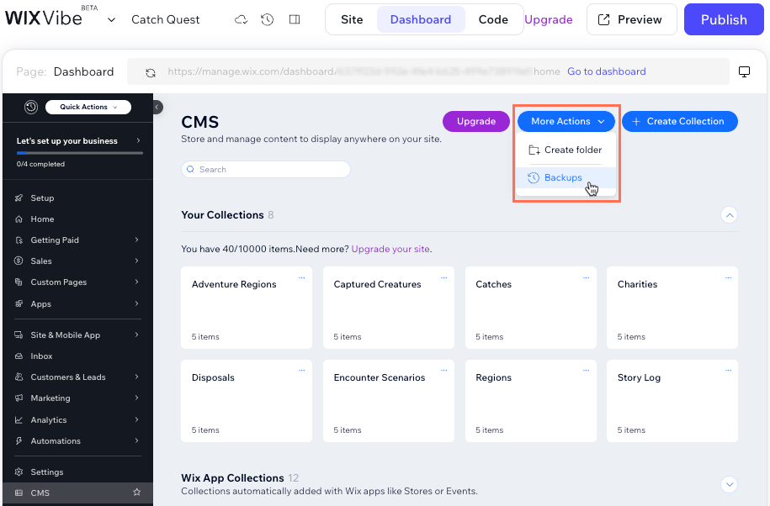
Task: Refresh the dashboard page URL
Action: [x=151, y=72]
